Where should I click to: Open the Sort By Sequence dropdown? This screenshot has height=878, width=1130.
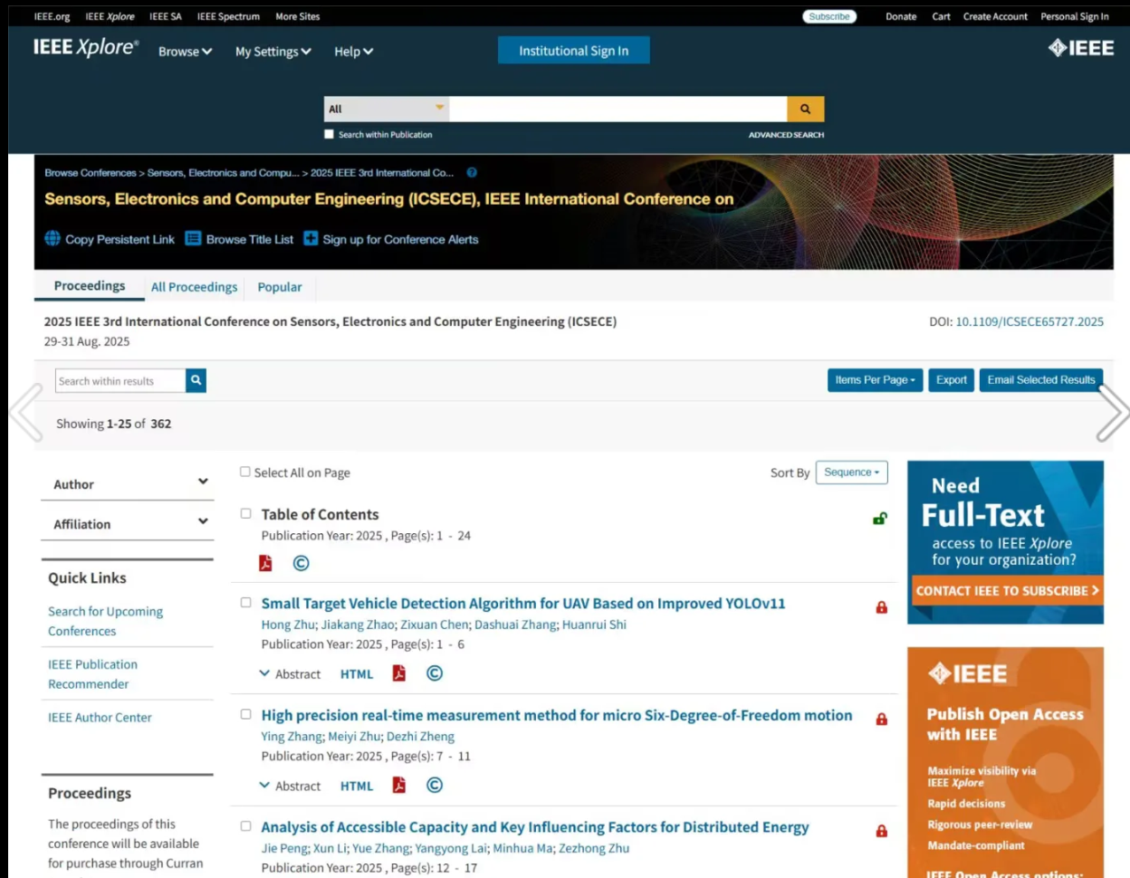pos(851,472)
